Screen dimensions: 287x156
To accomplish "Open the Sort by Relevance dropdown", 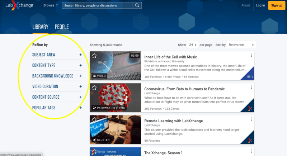I will (x=241, y=45).
